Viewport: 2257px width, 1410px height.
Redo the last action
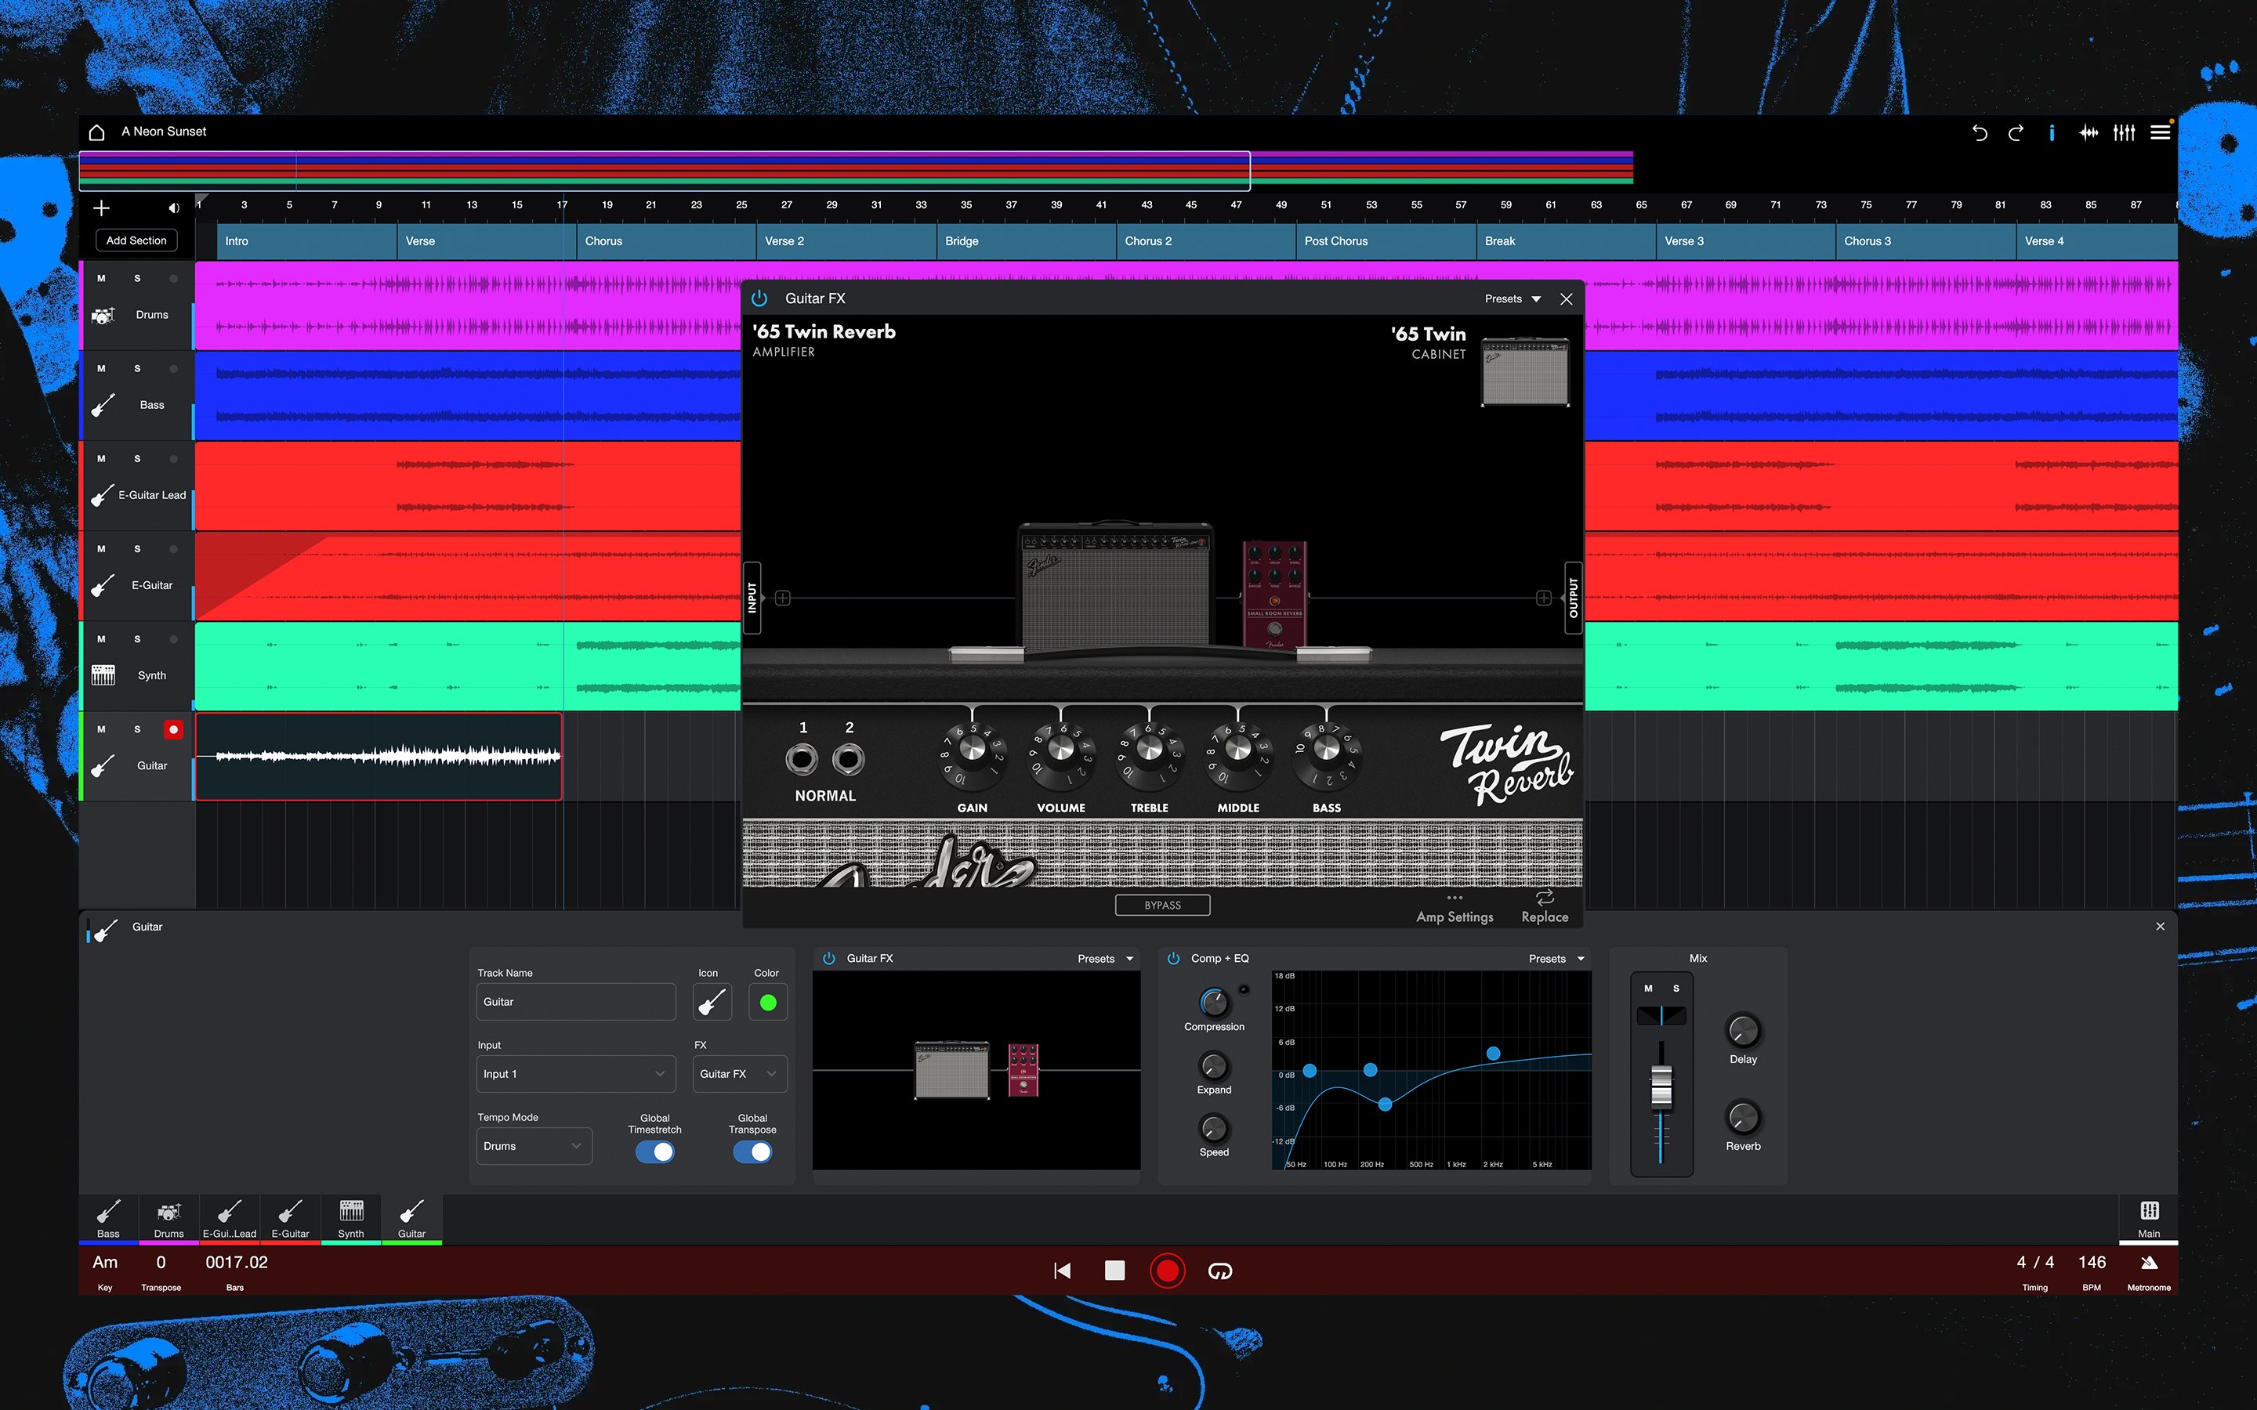(2016, 132)
